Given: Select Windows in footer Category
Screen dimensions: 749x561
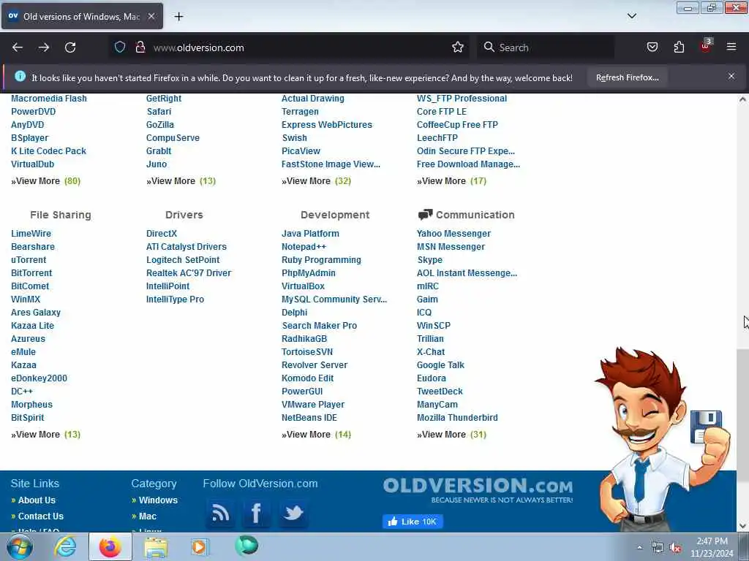Looking at the screenshot, I should point(158,500).
